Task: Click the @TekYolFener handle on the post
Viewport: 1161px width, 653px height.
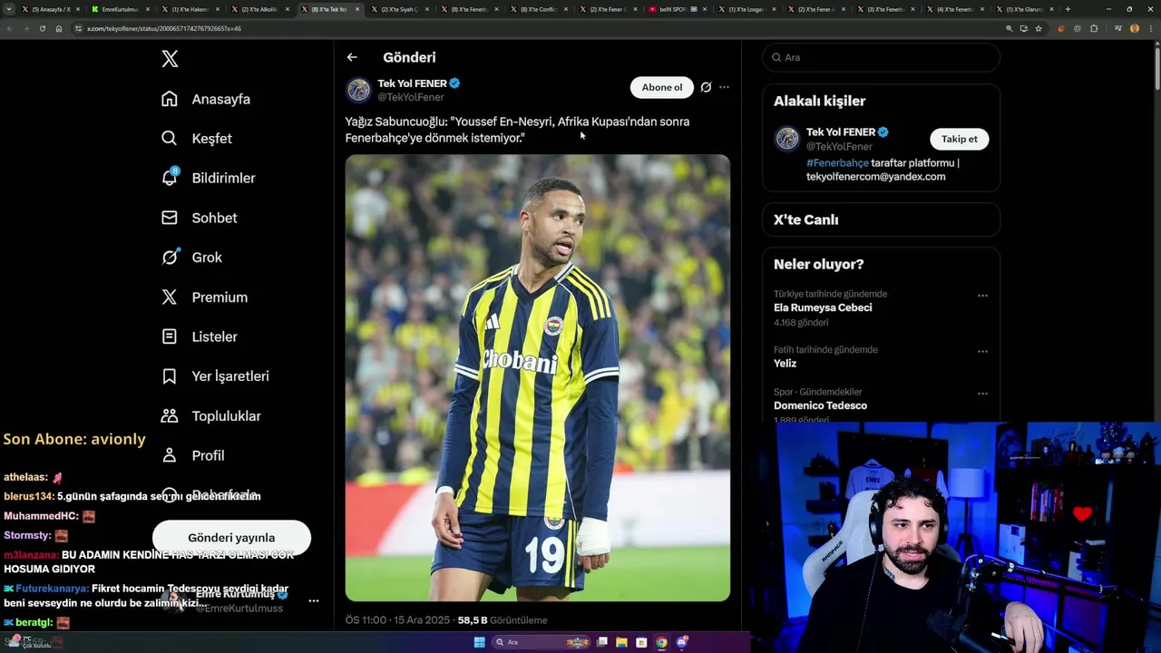Action: [x=411, y=97]
